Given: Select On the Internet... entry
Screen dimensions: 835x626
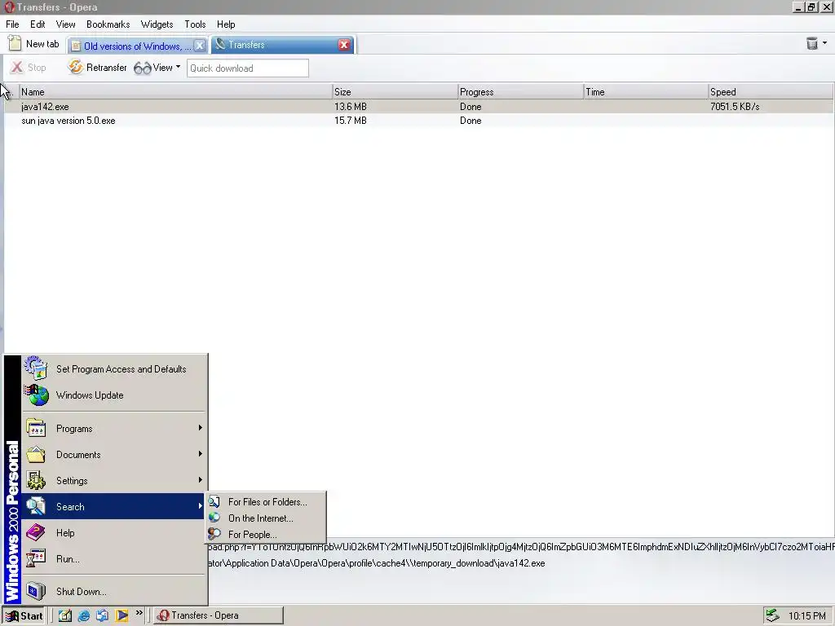Looking at the screenshot, I should tap(266, 518).
